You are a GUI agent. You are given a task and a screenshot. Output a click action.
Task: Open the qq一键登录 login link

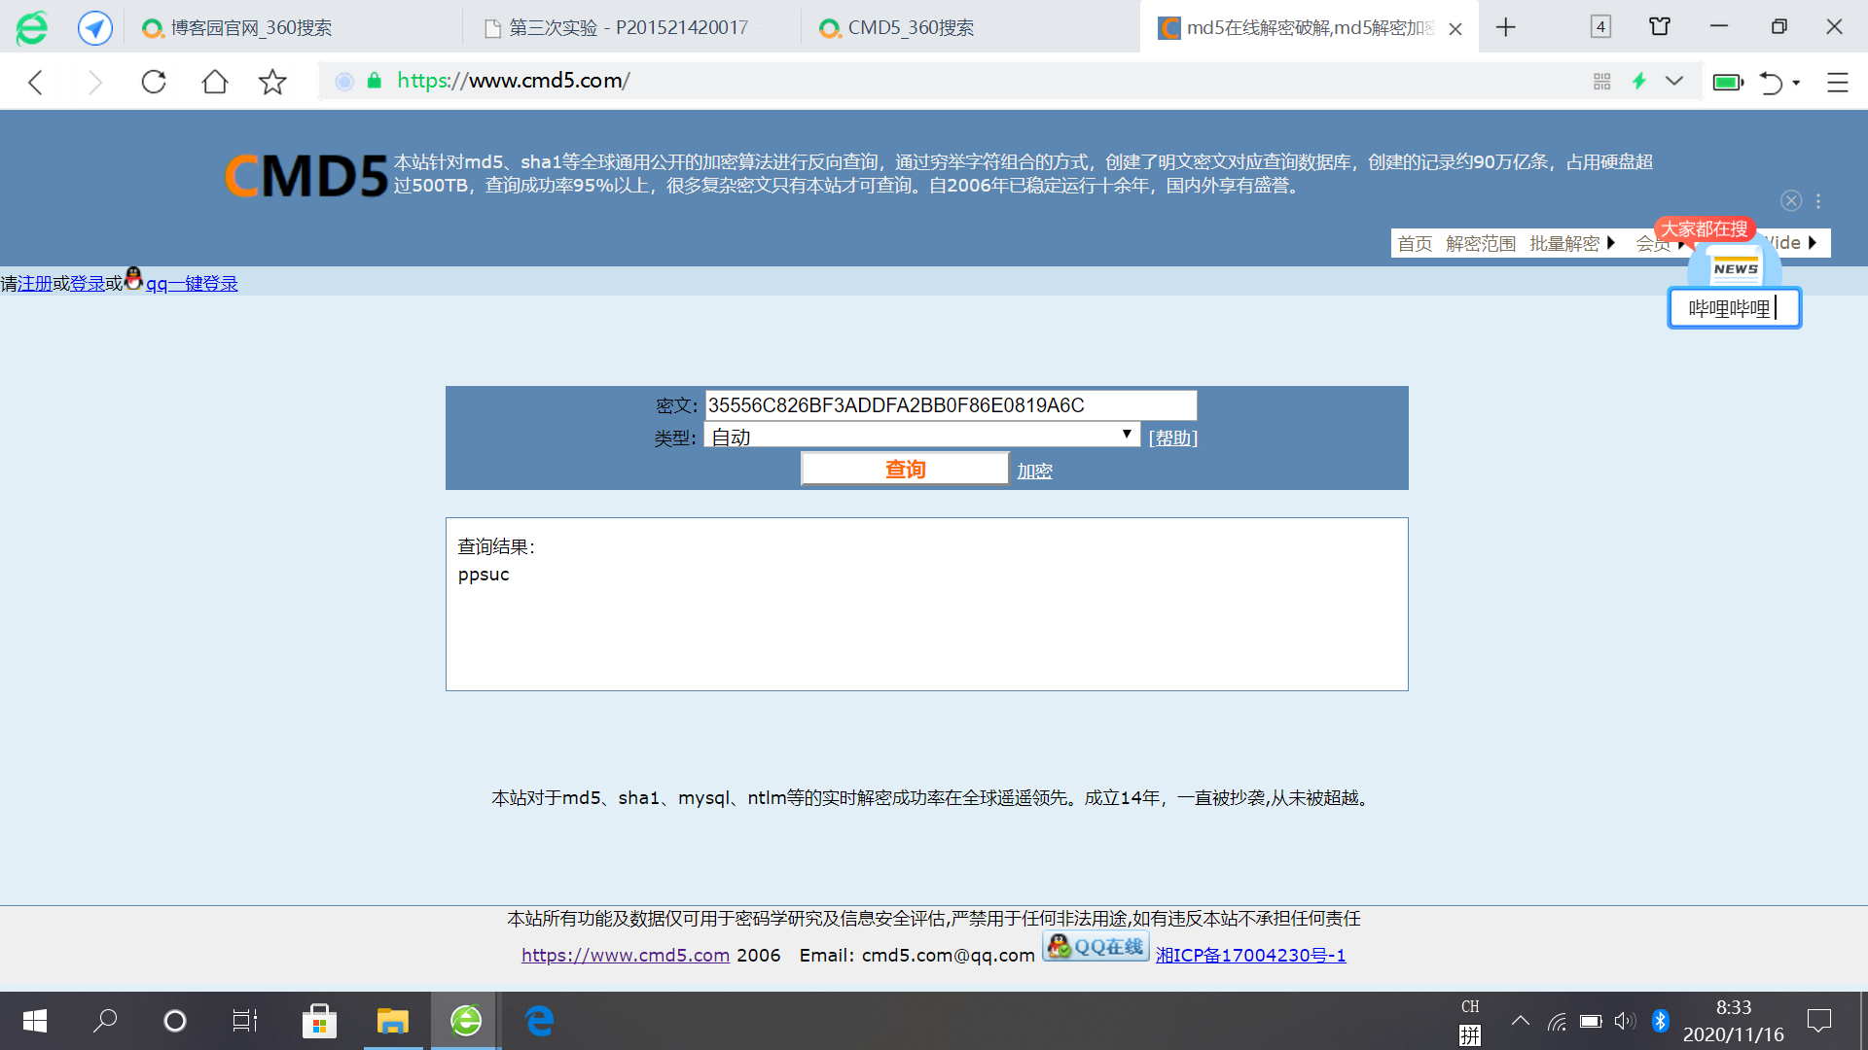coord(192,284)
